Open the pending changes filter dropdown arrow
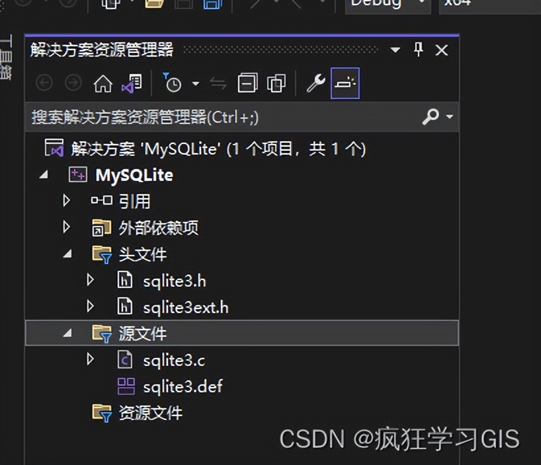This screenshot has width=541, height=465. [196, 83]
